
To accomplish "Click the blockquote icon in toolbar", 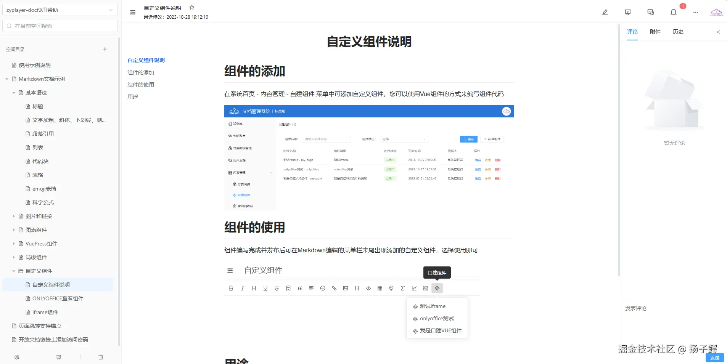I will coord(299,288).
